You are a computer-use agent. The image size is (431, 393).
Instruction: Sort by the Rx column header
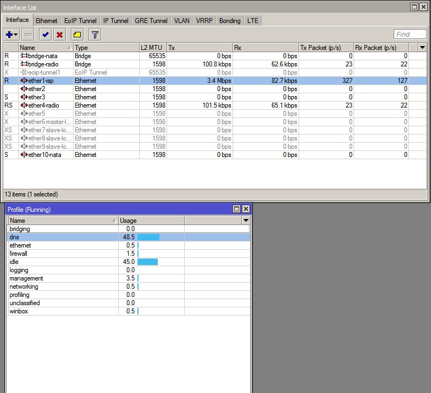click(266, 47)
